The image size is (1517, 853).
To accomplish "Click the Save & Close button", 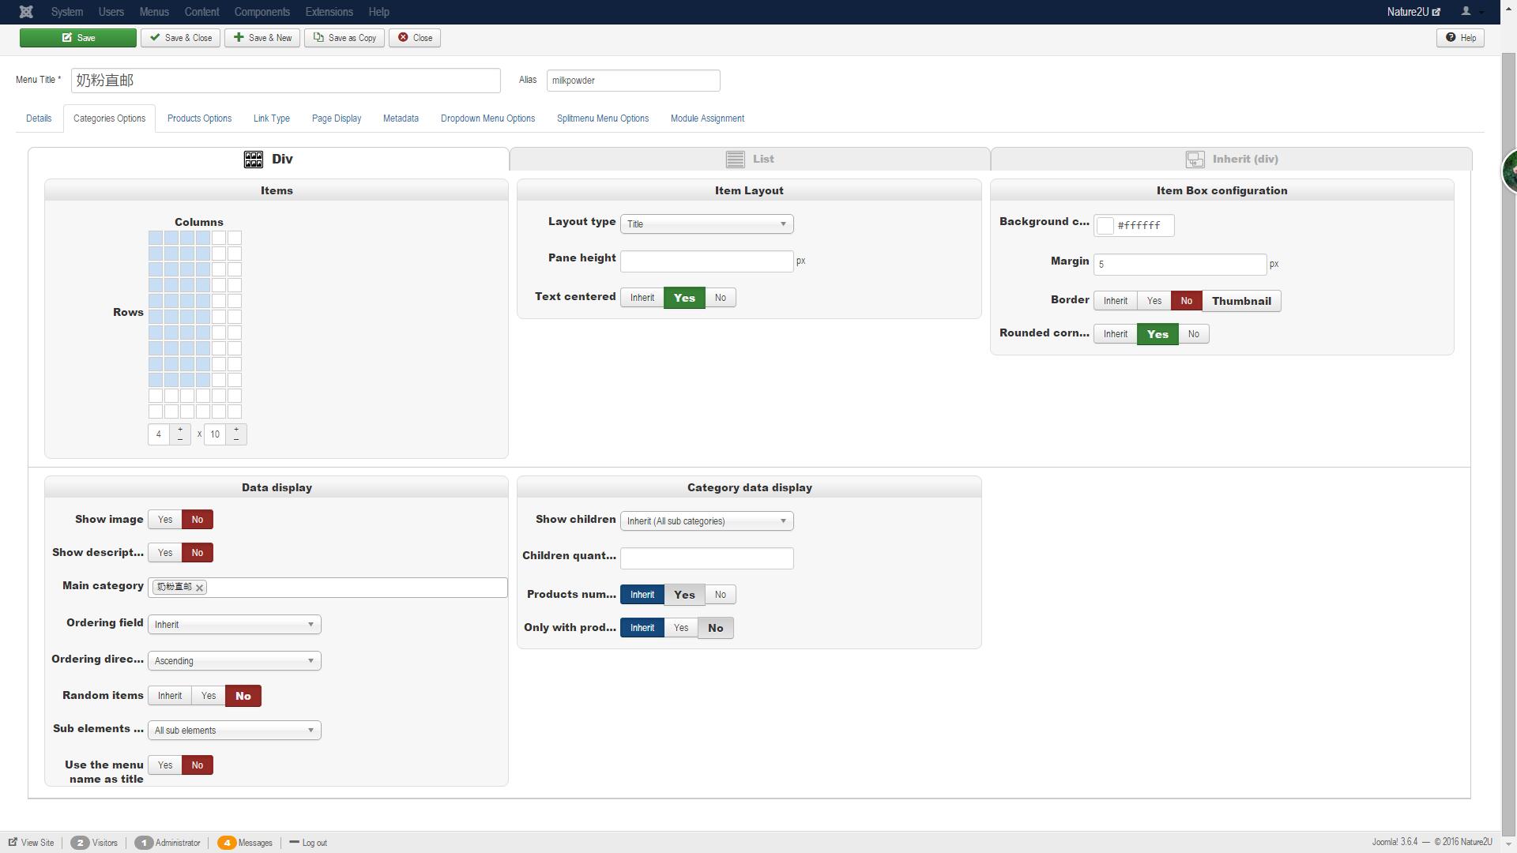I will pyautogui.click(x=181, y=38).
